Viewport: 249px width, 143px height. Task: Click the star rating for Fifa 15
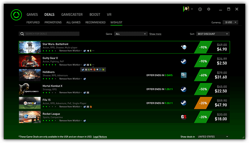coord(49,106)
